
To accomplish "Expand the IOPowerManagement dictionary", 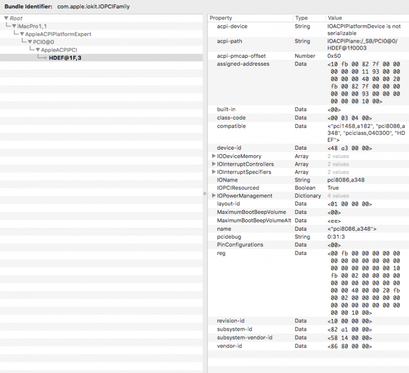I will click(213, 195).
